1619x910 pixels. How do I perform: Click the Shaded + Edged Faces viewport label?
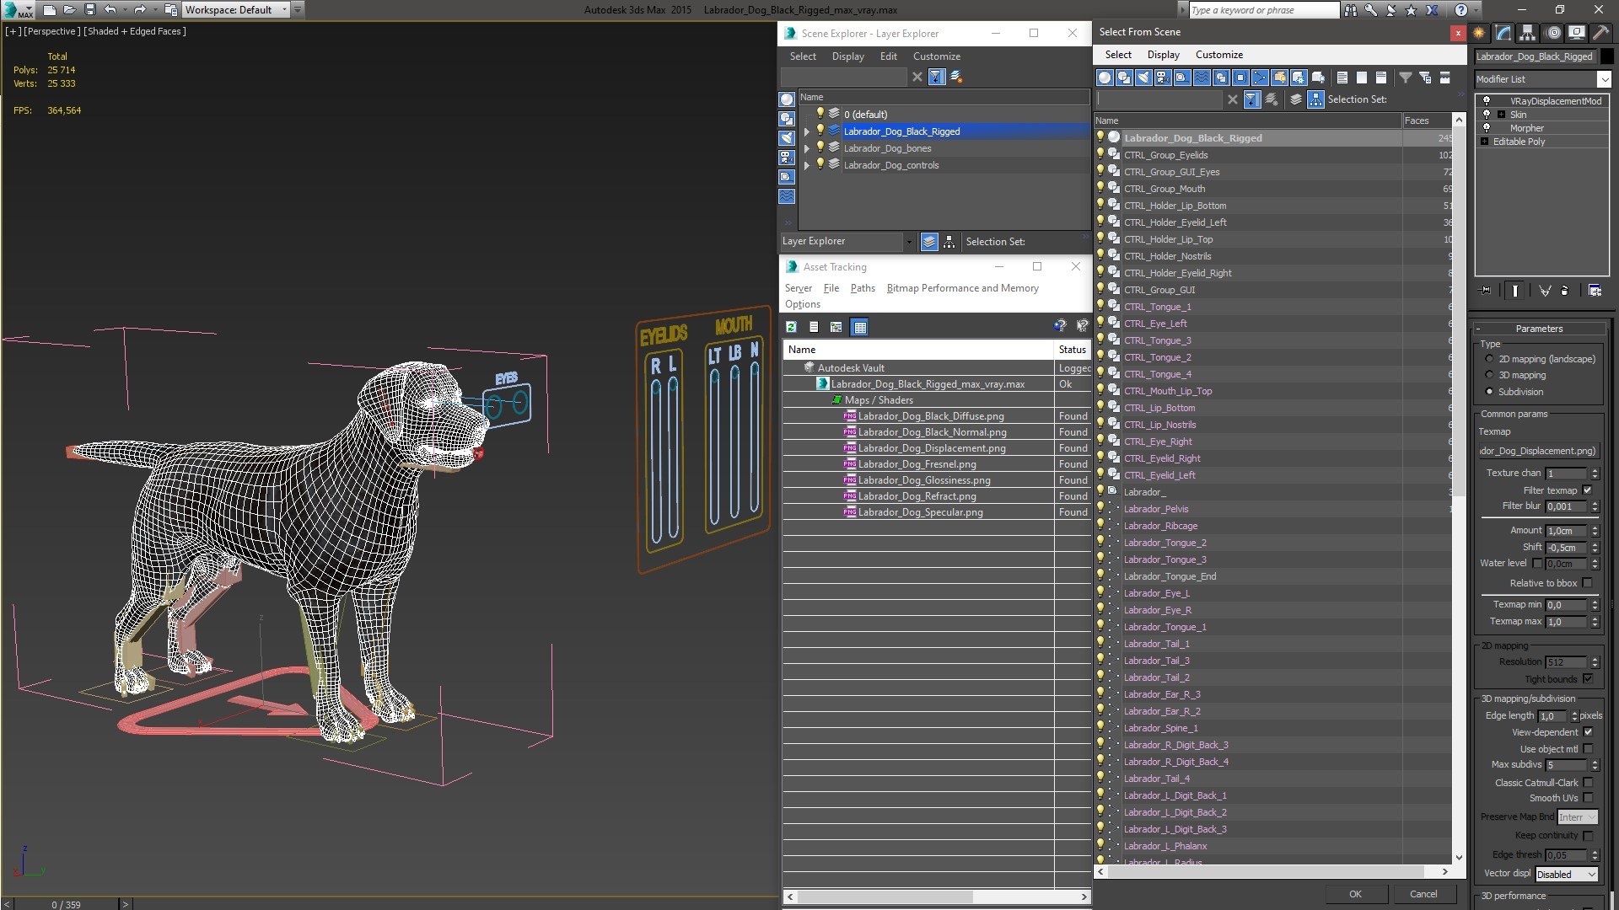(135, 31)
